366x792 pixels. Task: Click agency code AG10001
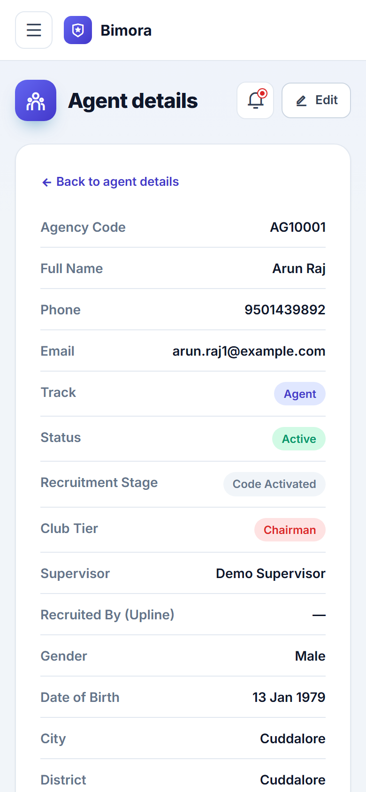(297, 227)
